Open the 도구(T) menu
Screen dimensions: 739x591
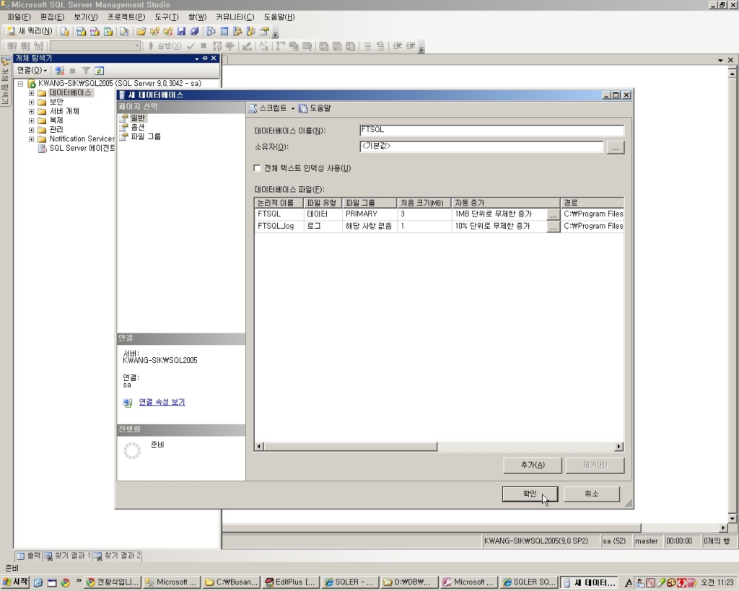pyautogui.click(x=167, y=17)
